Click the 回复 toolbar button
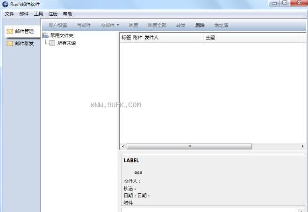 point(134,25)
